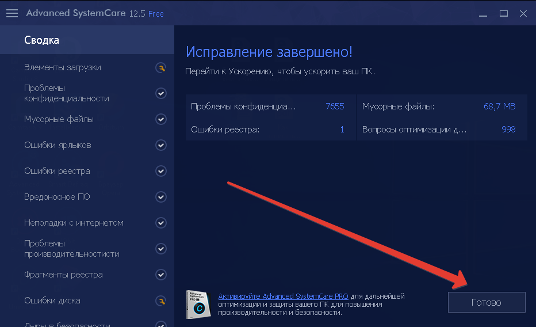The height and width of the screenshot is (327, 536).
Task: Open Проблемы конфиденциальности sidebar item
Action: (67, 93)
